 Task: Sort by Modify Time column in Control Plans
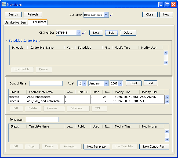coord(122,92)
